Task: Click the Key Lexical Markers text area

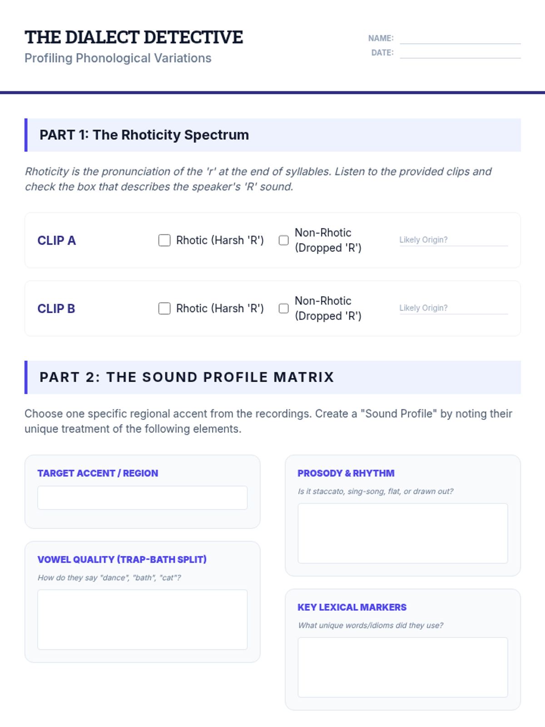Action: click(x=402, y=667)
